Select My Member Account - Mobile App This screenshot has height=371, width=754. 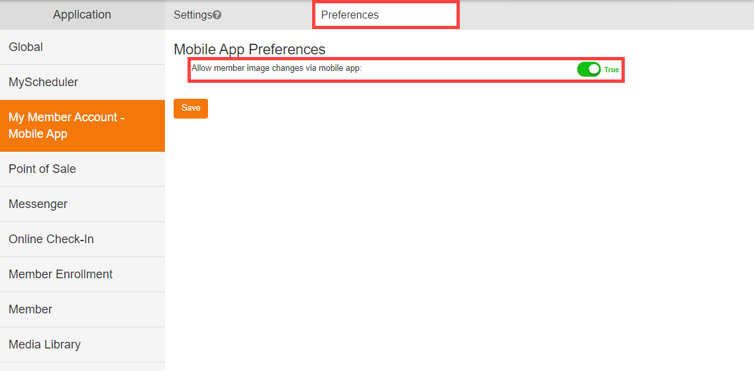point(82,125)
